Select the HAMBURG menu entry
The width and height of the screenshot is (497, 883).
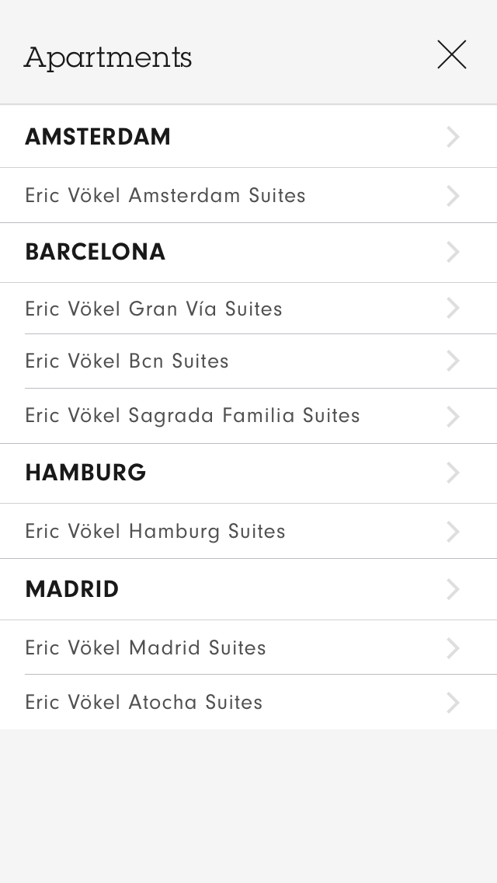85,473
